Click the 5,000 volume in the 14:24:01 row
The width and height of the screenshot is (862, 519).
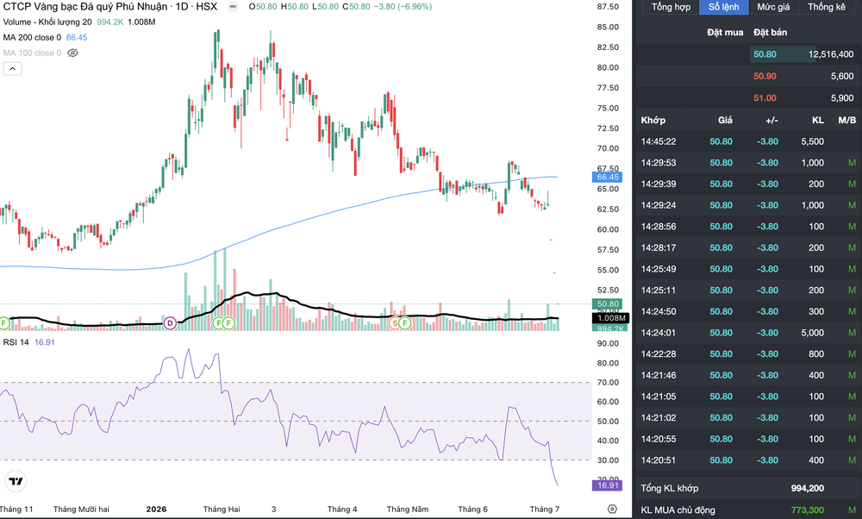pyautogui.click(x=813, y=333)
